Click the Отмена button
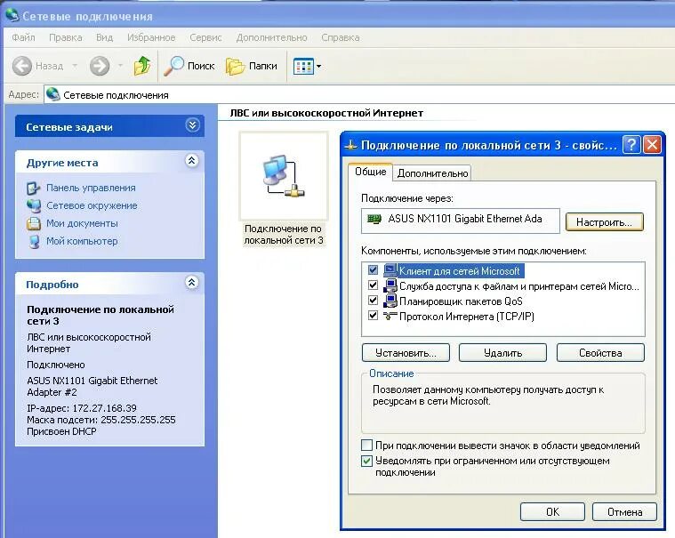Viewport: 675px width, 538px height. (x=624, y=511)
